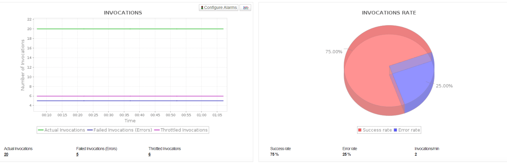
Task: Click the red Success rate legend swatch
Action: [360, 130]
